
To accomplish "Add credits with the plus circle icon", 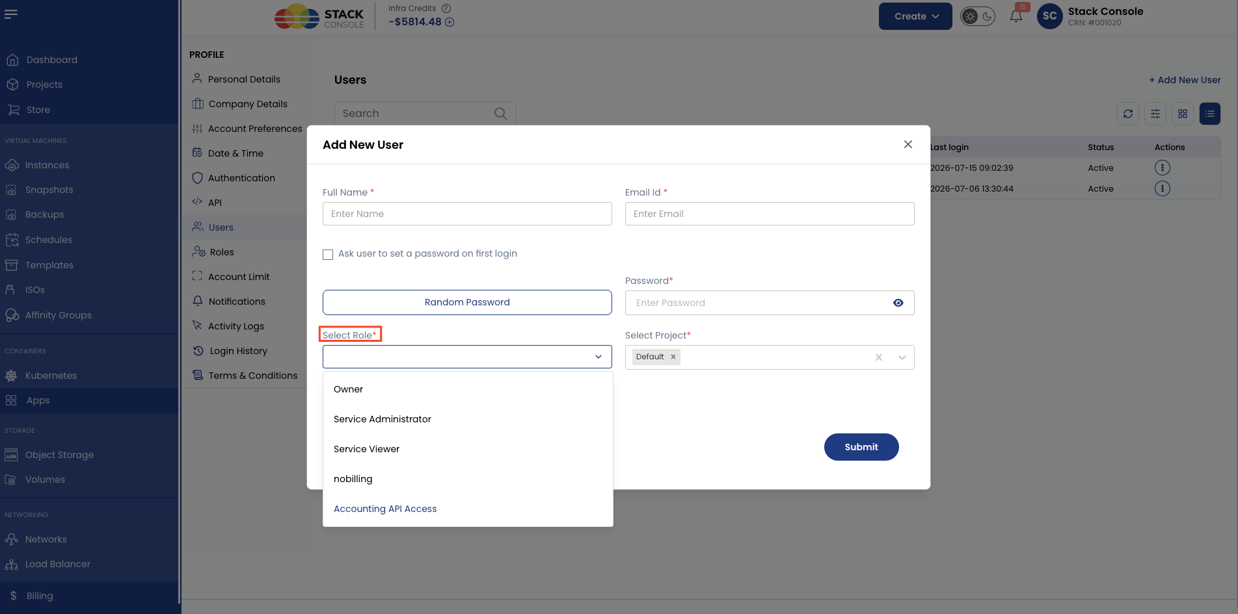I will point(450,22).
